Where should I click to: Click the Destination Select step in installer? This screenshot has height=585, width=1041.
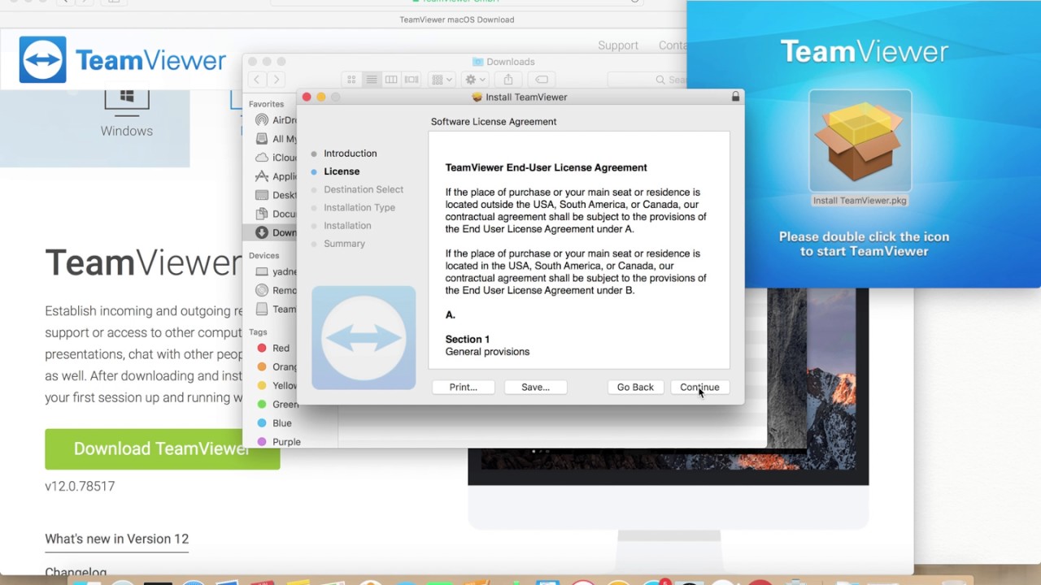click(364, 189)
